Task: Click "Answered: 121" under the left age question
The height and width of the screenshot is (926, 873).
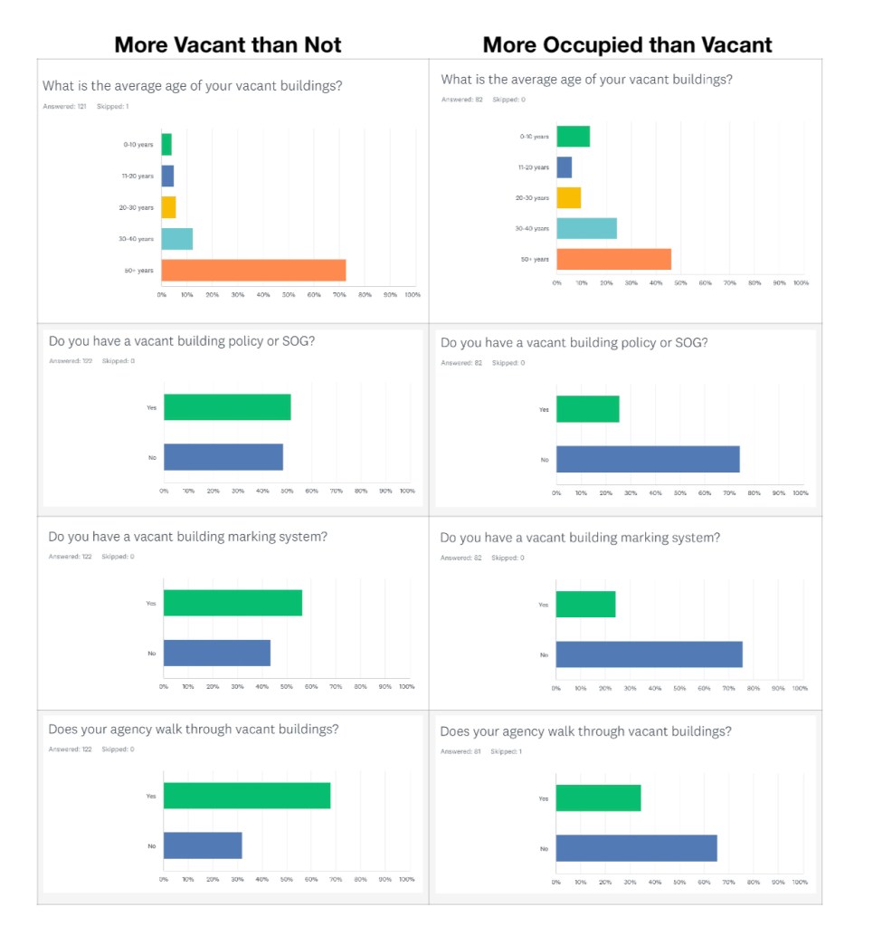Action: click(62, 106)
